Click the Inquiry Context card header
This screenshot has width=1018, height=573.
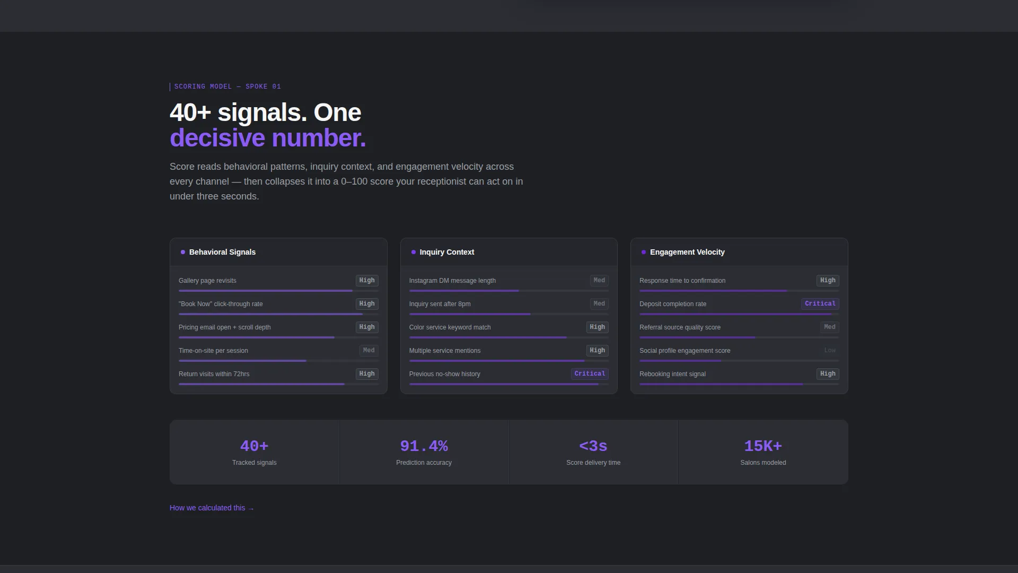508,252
